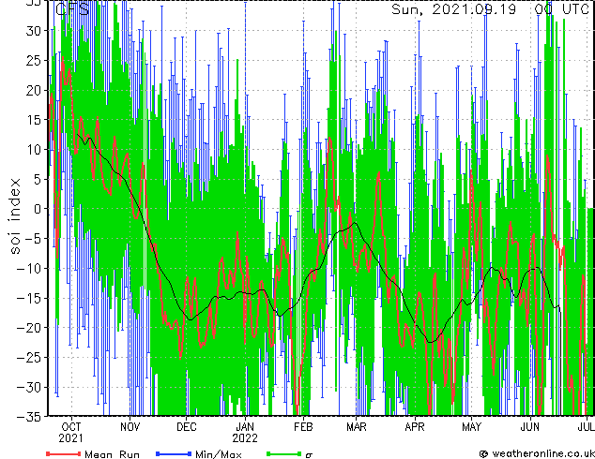This screenshot has height=459, width=595.
Task: Click the '15' y-axis tick value
Action: 34,120
